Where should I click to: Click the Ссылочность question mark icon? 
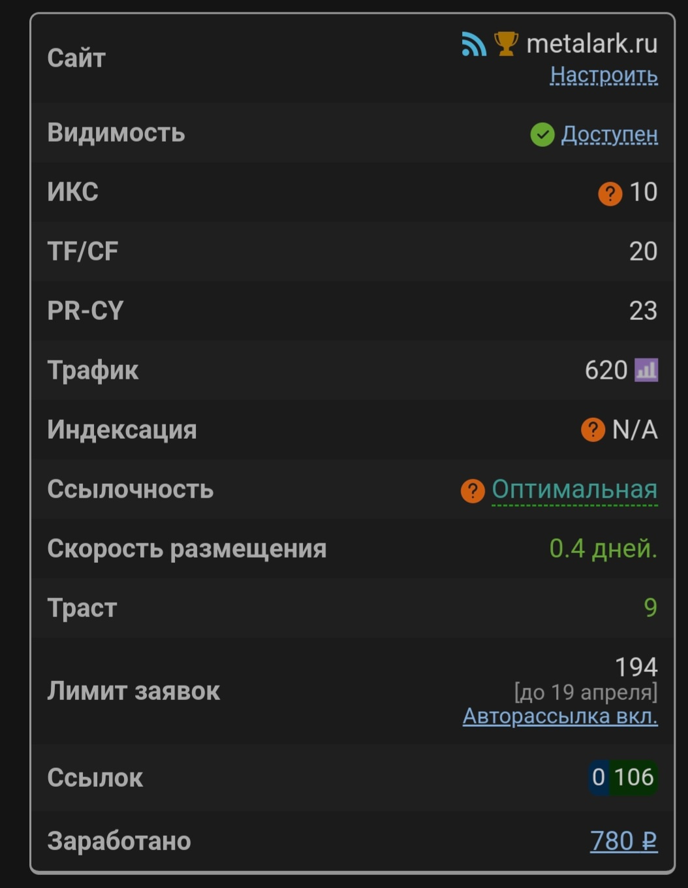tap(473, 490)
